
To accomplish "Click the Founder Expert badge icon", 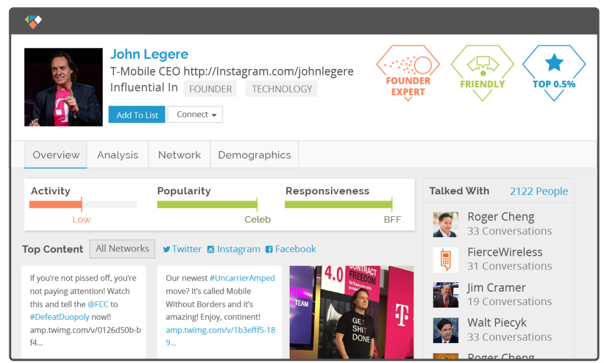I will pyautogui.click(x=408, y=73).
